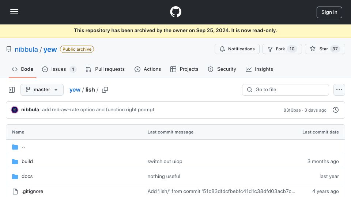Click commit author nibbula in commit bar
Viewport: 351px width, 197px height.
(30, 110)
